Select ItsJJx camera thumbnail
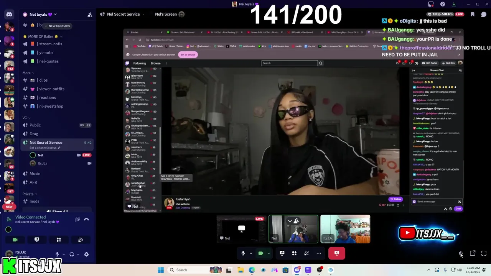 (x=345, y=229)
